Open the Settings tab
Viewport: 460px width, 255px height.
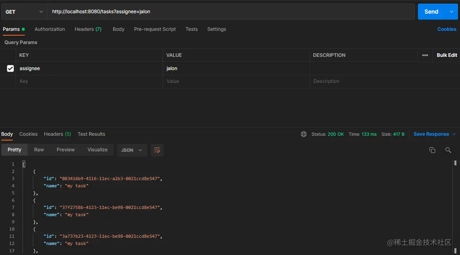coord(216,29)
